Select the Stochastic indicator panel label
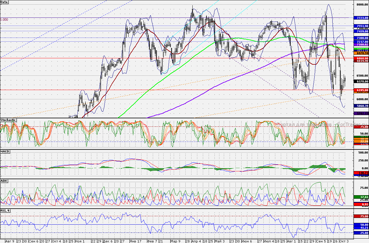369x243 pixels. [8, 120]
